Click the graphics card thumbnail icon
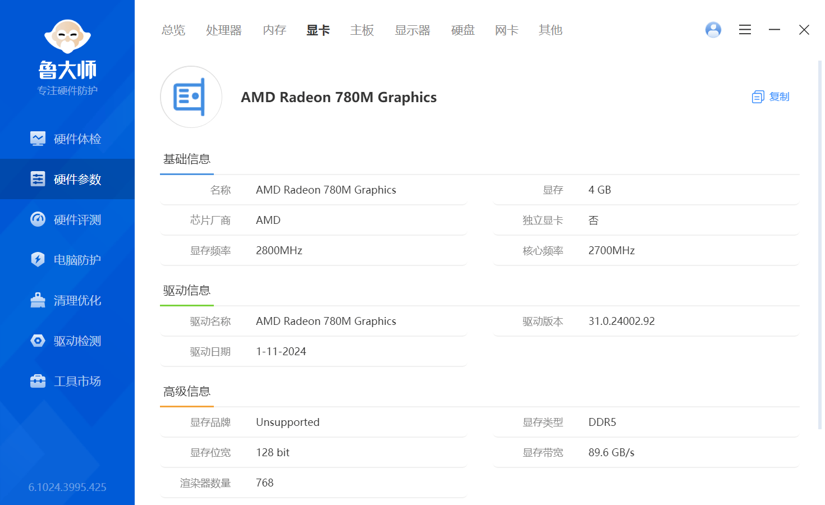825x505 pixels. tap(191, 97)
